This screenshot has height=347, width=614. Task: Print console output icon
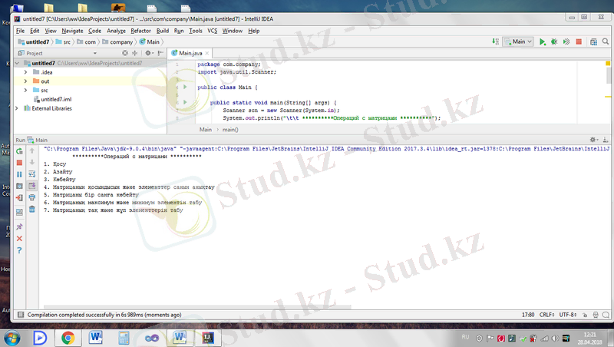(32, 197)
